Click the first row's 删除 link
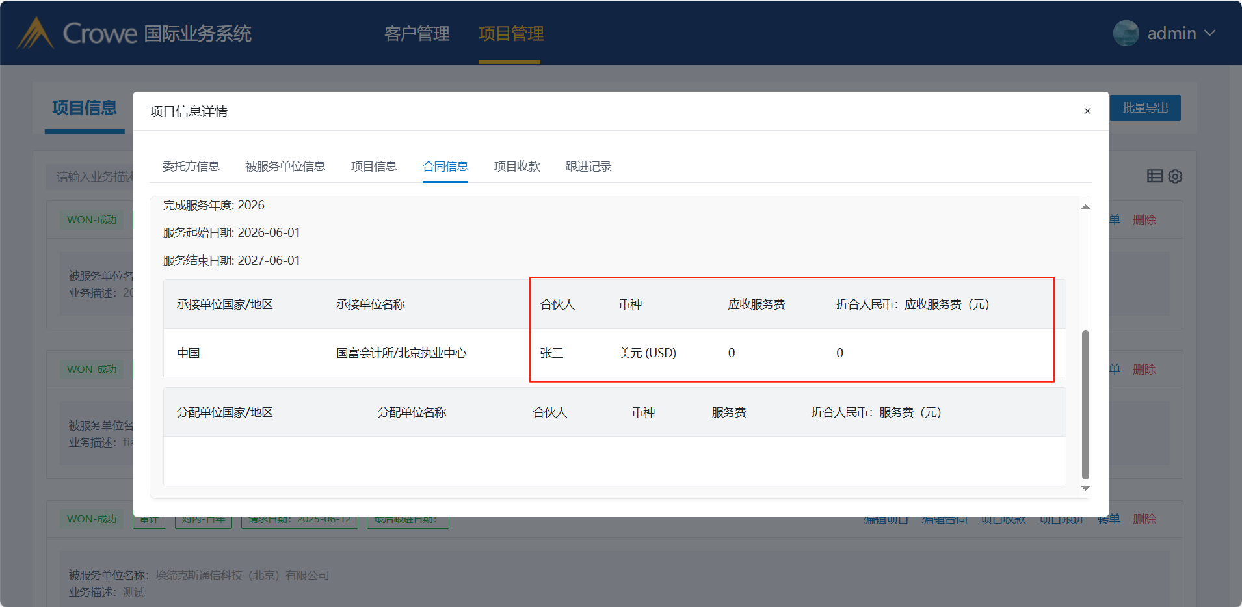 click(1144, 220)
